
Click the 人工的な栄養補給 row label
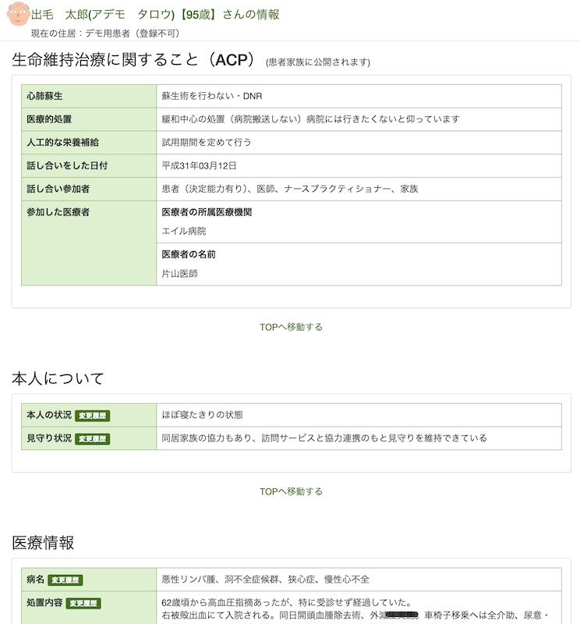[x=62, y=143]
